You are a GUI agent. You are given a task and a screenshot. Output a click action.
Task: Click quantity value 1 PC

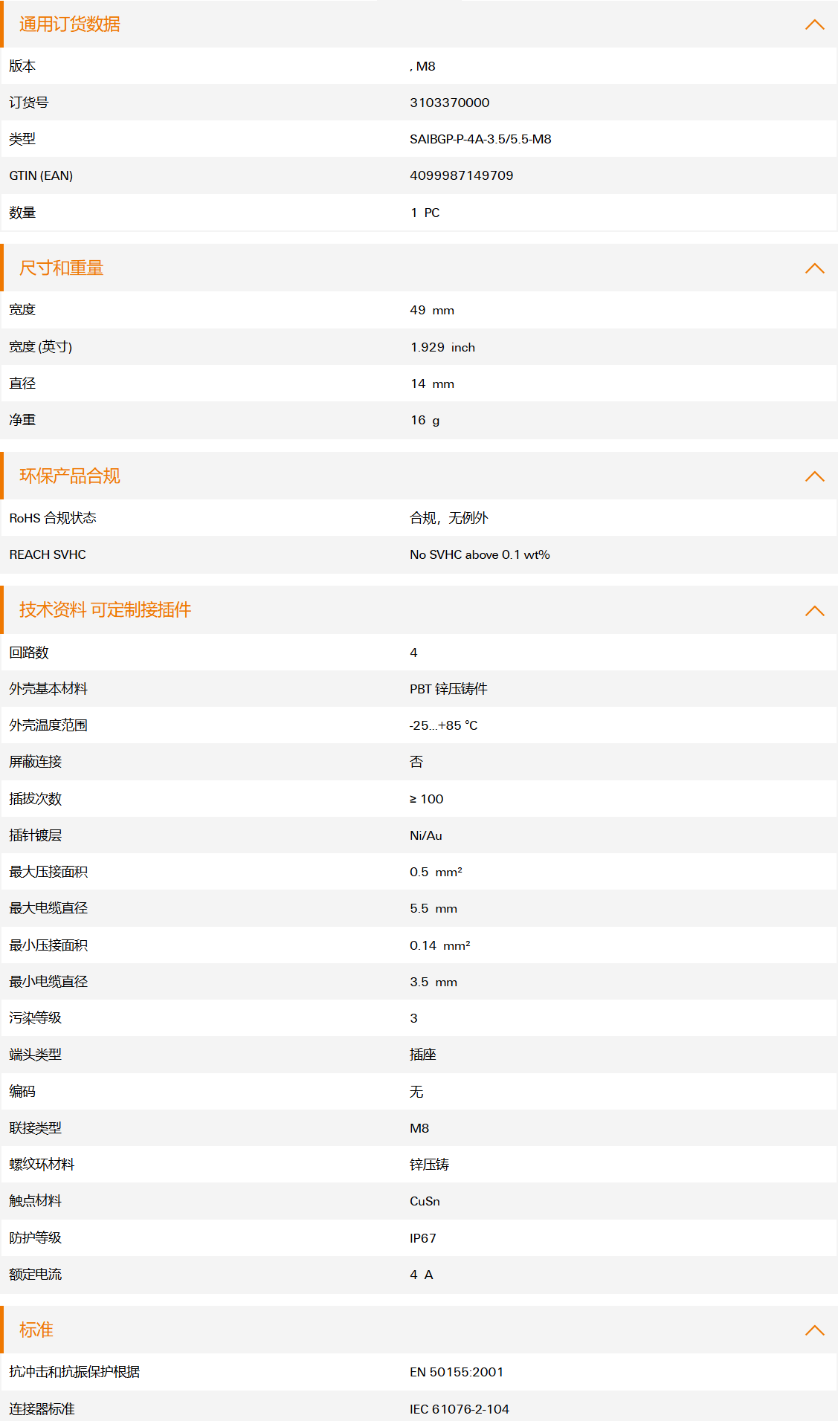coord(425,213)
